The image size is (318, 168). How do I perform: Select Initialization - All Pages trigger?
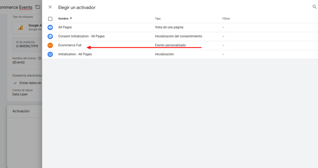point(75,54)
